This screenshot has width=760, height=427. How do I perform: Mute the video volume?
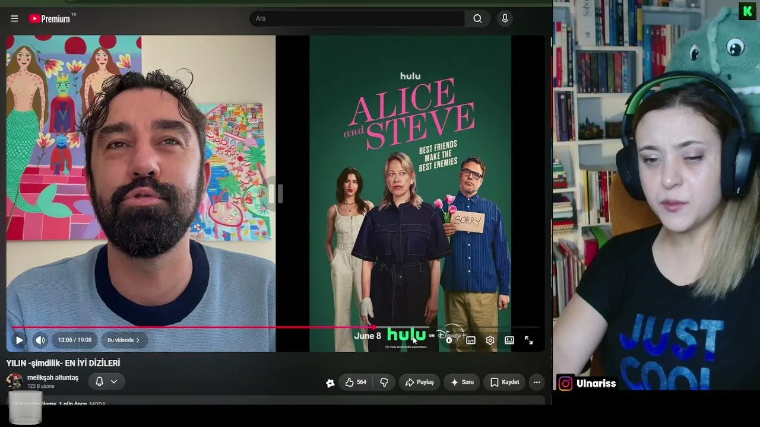click(x=40, y=340)
